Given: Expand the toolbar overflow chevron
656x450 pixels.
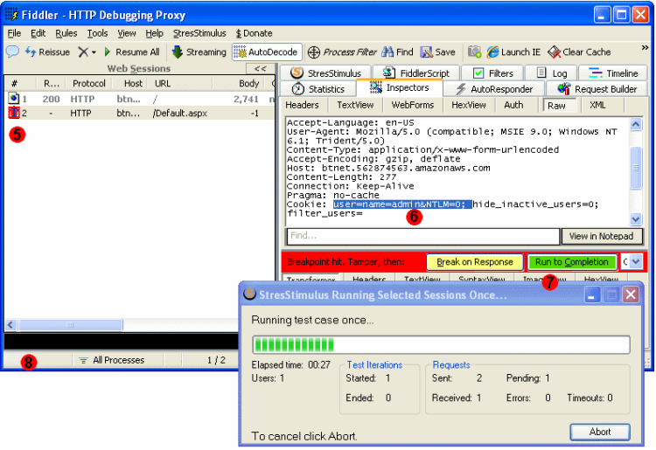Looking at the screenshot, I should coord(645,48).
